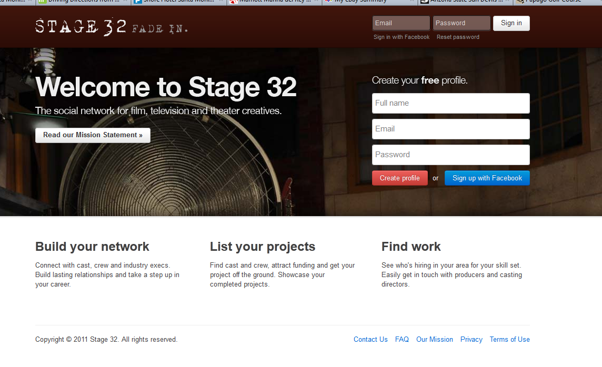Click the Welcome to Stage 32 headline
Image resolution: width=602 pixels, height=367 pixels.
coord(166,87)
